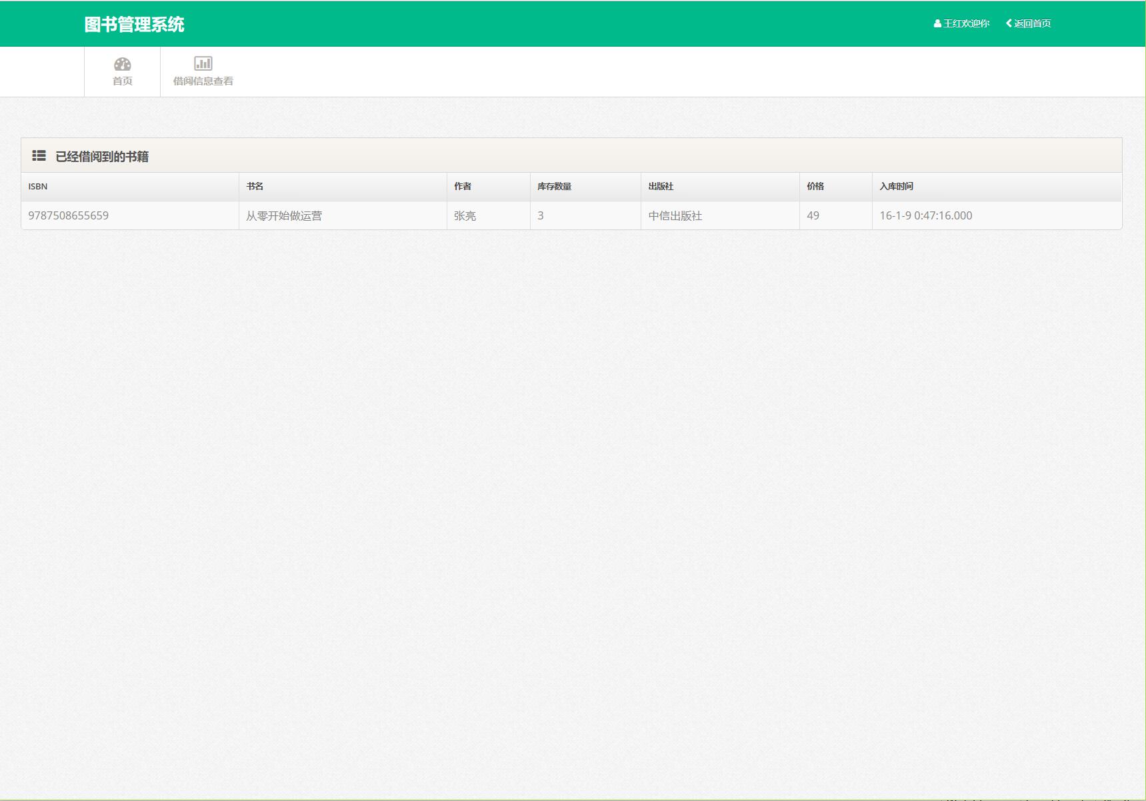
Task: Click the user icon beside 王红欢迎你
Action: (937, 23)
